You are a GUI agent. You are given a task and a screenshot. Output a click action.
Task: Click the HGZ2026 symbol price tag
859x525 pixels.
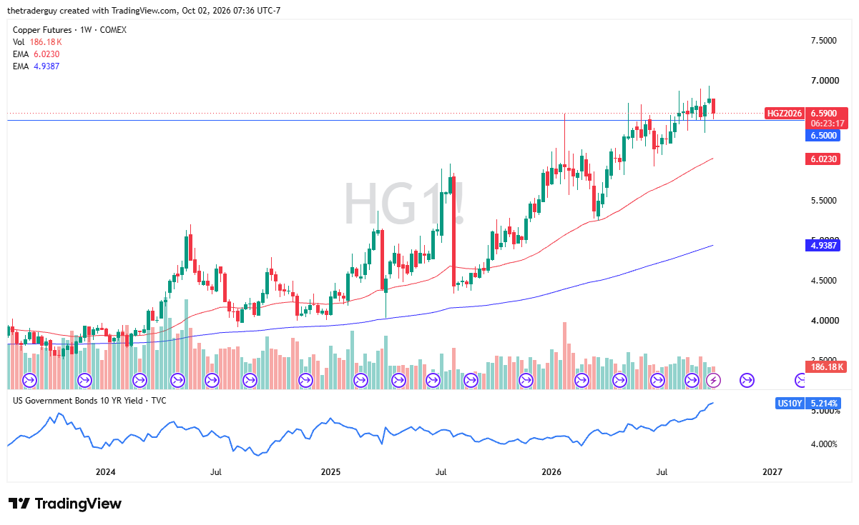[785, 113]
